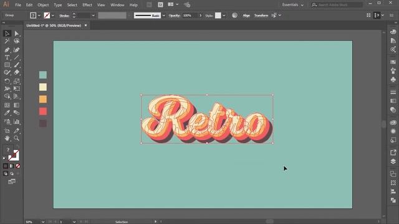Click the cream color swatch square
399x224 pixels.
point(43,87)
